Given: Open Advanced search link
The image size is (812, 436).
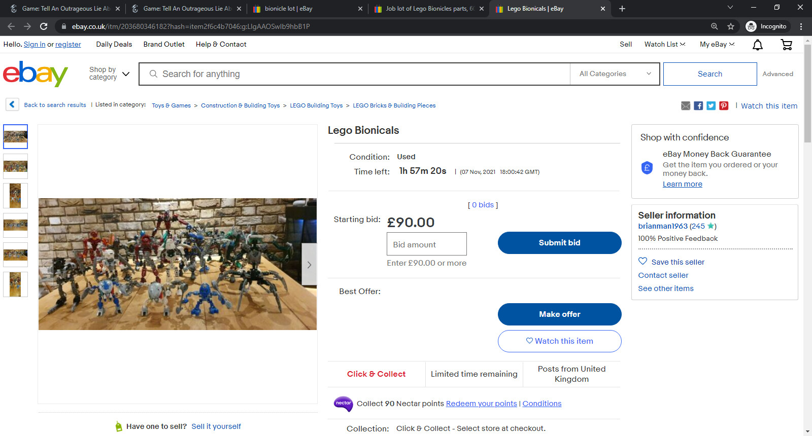Looking at the screenshot, I should point(777,74).
